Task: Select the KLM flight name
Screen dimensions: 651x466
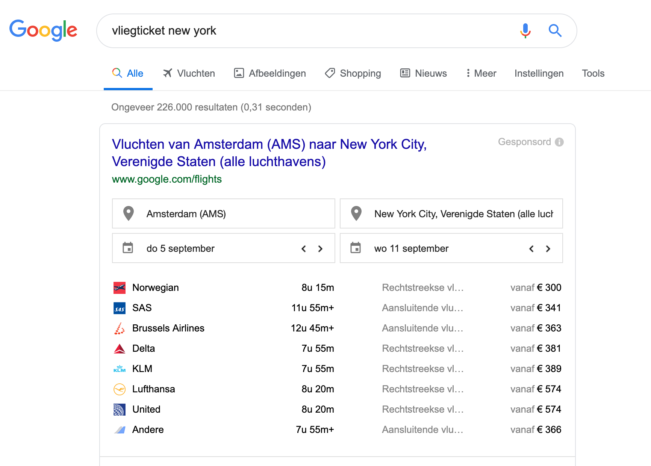Action: 142,369
